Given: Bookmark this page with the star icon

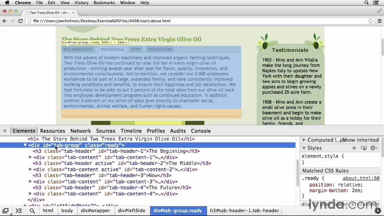Looking at the screenshot, I should pyautogui.click(x=371, y=21).
